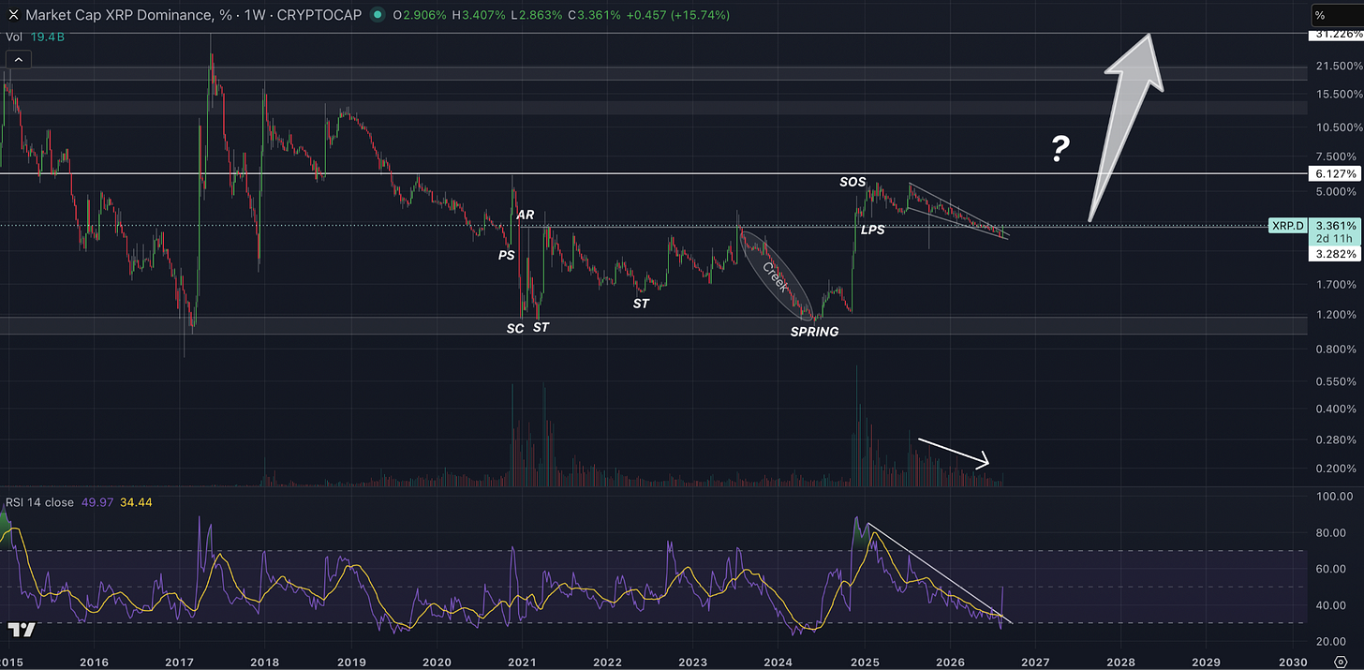Select the Creek ellipse annotation
This screenshot has width=1364, height=670.
point(777,277)
